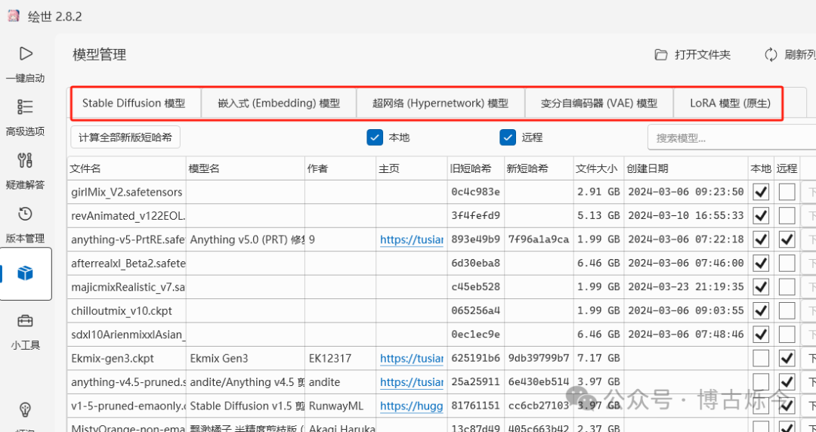Screen dimensions: 816x432
Task: Sort by 创建日期 column header
Action: pyautogui.click(x=686, y=168)
